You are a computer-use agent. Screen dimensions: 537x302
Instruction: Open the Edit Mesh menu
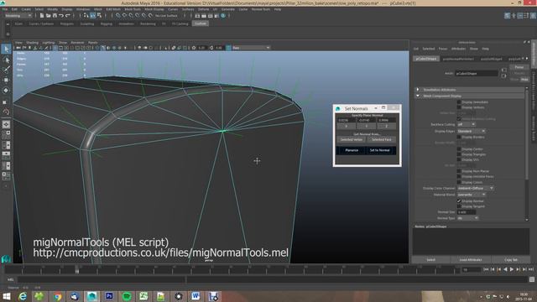click(x=113, y=9)
